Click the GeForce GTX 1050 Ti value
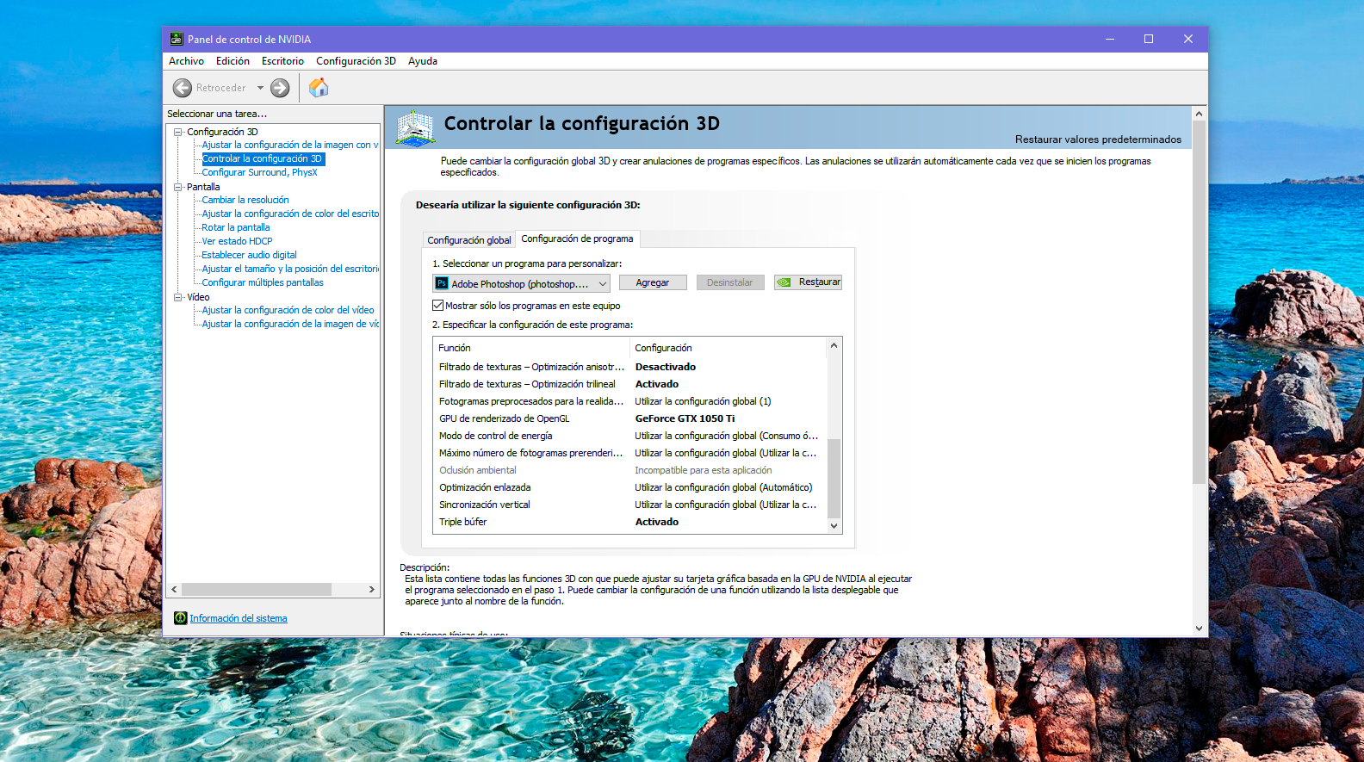 [x=685, y=418]
